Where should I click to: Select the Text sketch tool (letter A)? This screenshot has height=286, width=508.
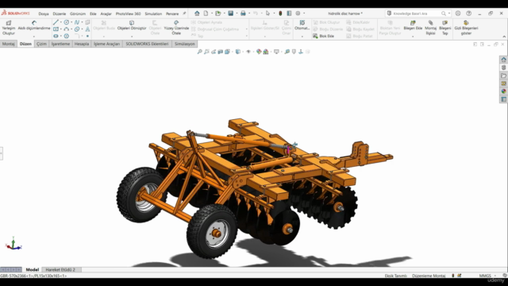tap(87, 29)
